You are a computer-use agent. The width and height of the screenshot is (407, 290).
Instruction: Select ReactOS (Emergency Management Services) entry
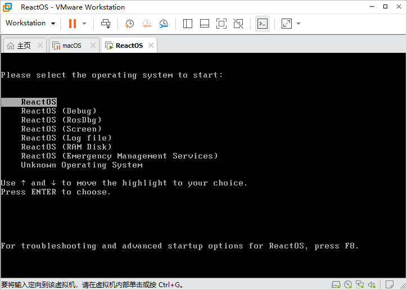119,156
